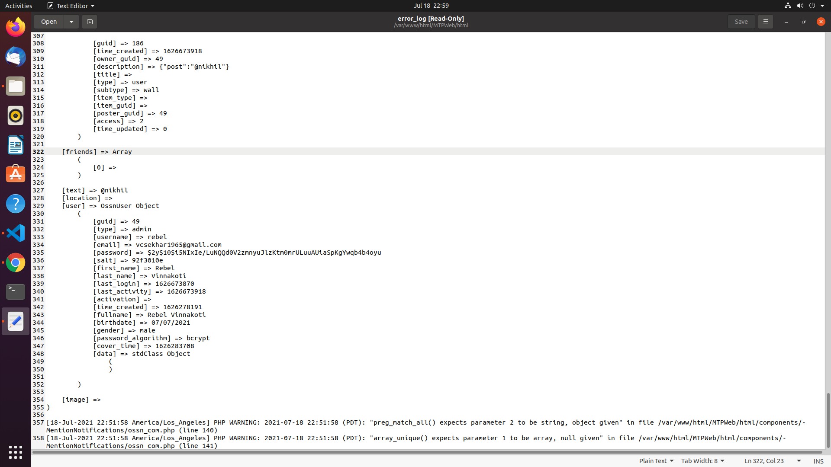Open Rhythmbox music player from dock

pyautogui.click(x=16, y=116)
